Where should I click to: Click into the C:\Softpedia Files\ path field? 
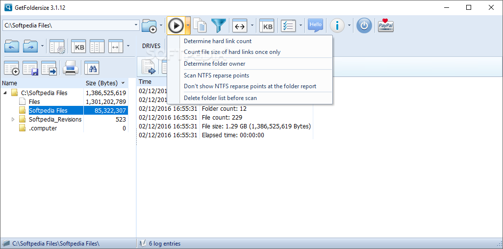coord(68,25)
